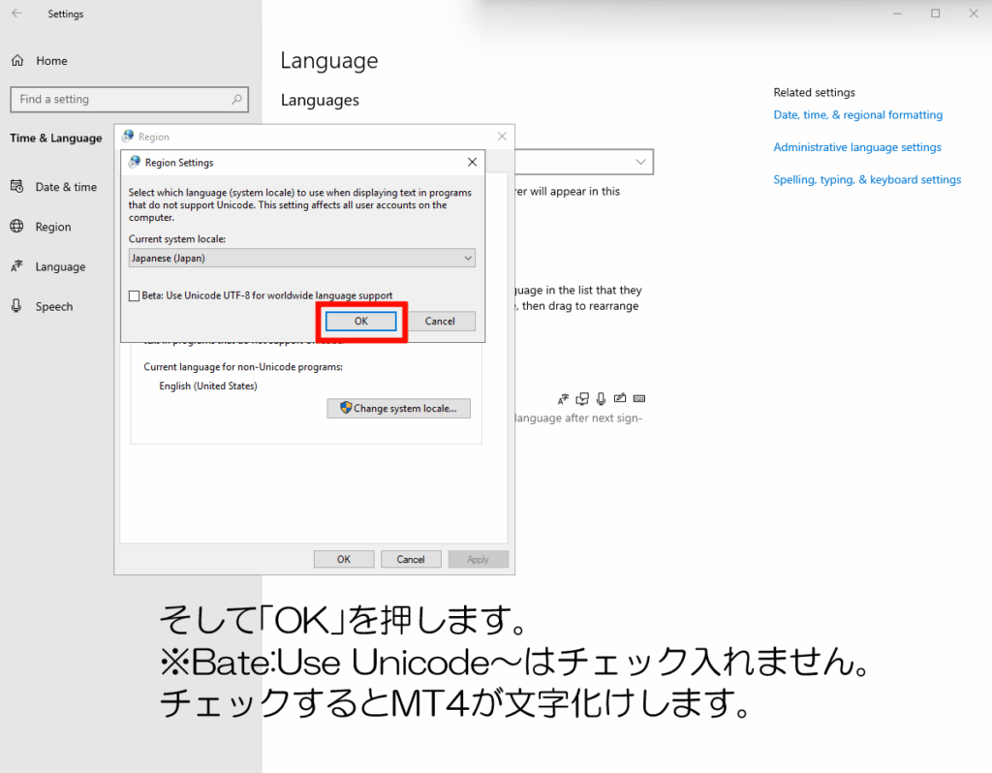The width and height of the screenshot is (992, 773).
Task: Click the Language icon in the sidebar
Action: pyautogui.click(x=17, y=266)
